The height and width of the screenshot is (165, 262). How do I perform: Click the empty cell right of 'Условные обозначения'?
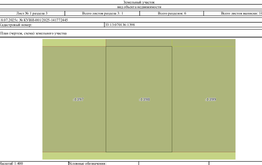(x=174, y=163)
